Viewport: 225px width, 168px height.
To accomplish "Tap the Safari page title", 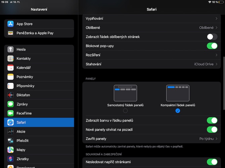I will point(151,9).
